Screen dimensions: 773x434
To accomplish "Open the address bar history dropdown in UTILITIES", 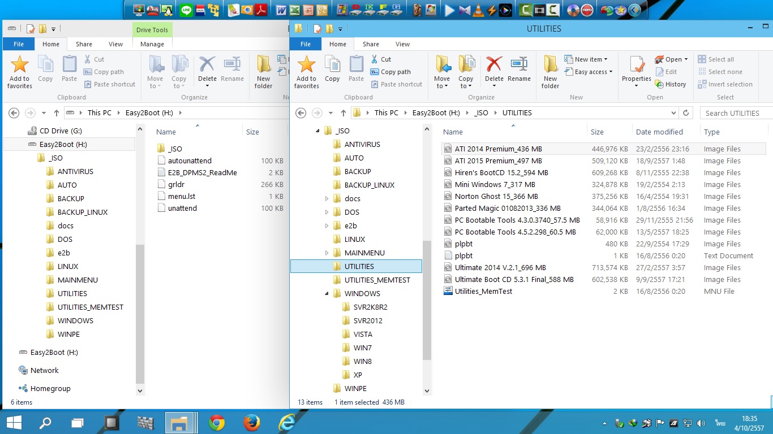I will 673,112.
